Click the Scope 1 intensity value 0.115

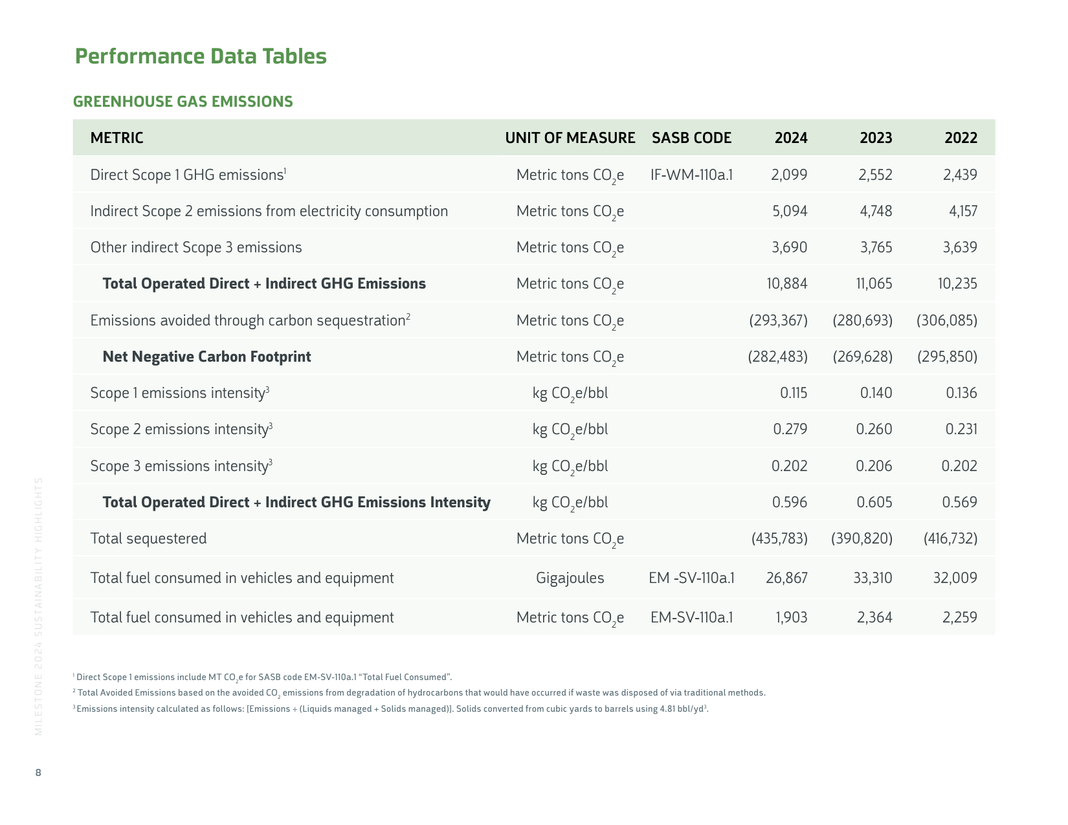pyautogui.click(x=794, y=393)
